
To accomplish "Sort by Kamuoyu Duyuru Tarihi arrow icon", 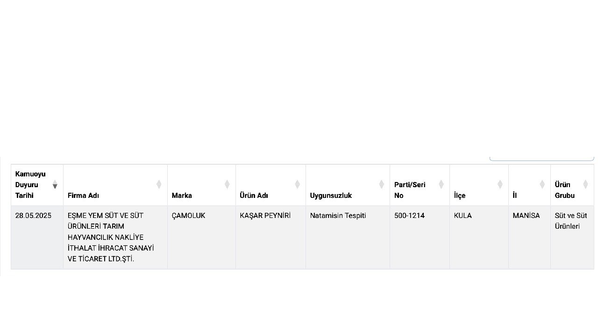I will 55,184.
